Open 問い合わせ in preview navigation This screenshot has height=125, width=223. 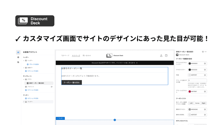[87, 56]
